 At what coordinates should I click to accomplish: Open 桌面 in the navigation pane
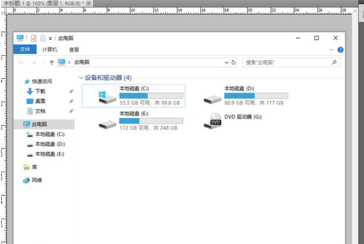pos(40,101)
